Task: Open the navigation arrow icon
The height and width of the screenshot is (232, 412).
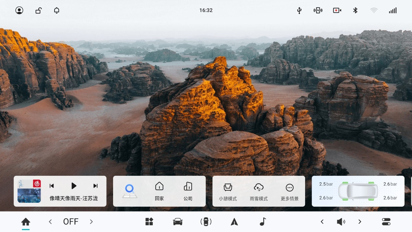Action: click(234, 222)
